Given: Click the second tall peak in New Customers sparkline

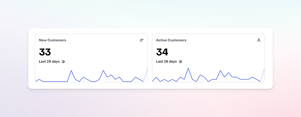Looking at the screenshot, I should (x=103, y=71).
